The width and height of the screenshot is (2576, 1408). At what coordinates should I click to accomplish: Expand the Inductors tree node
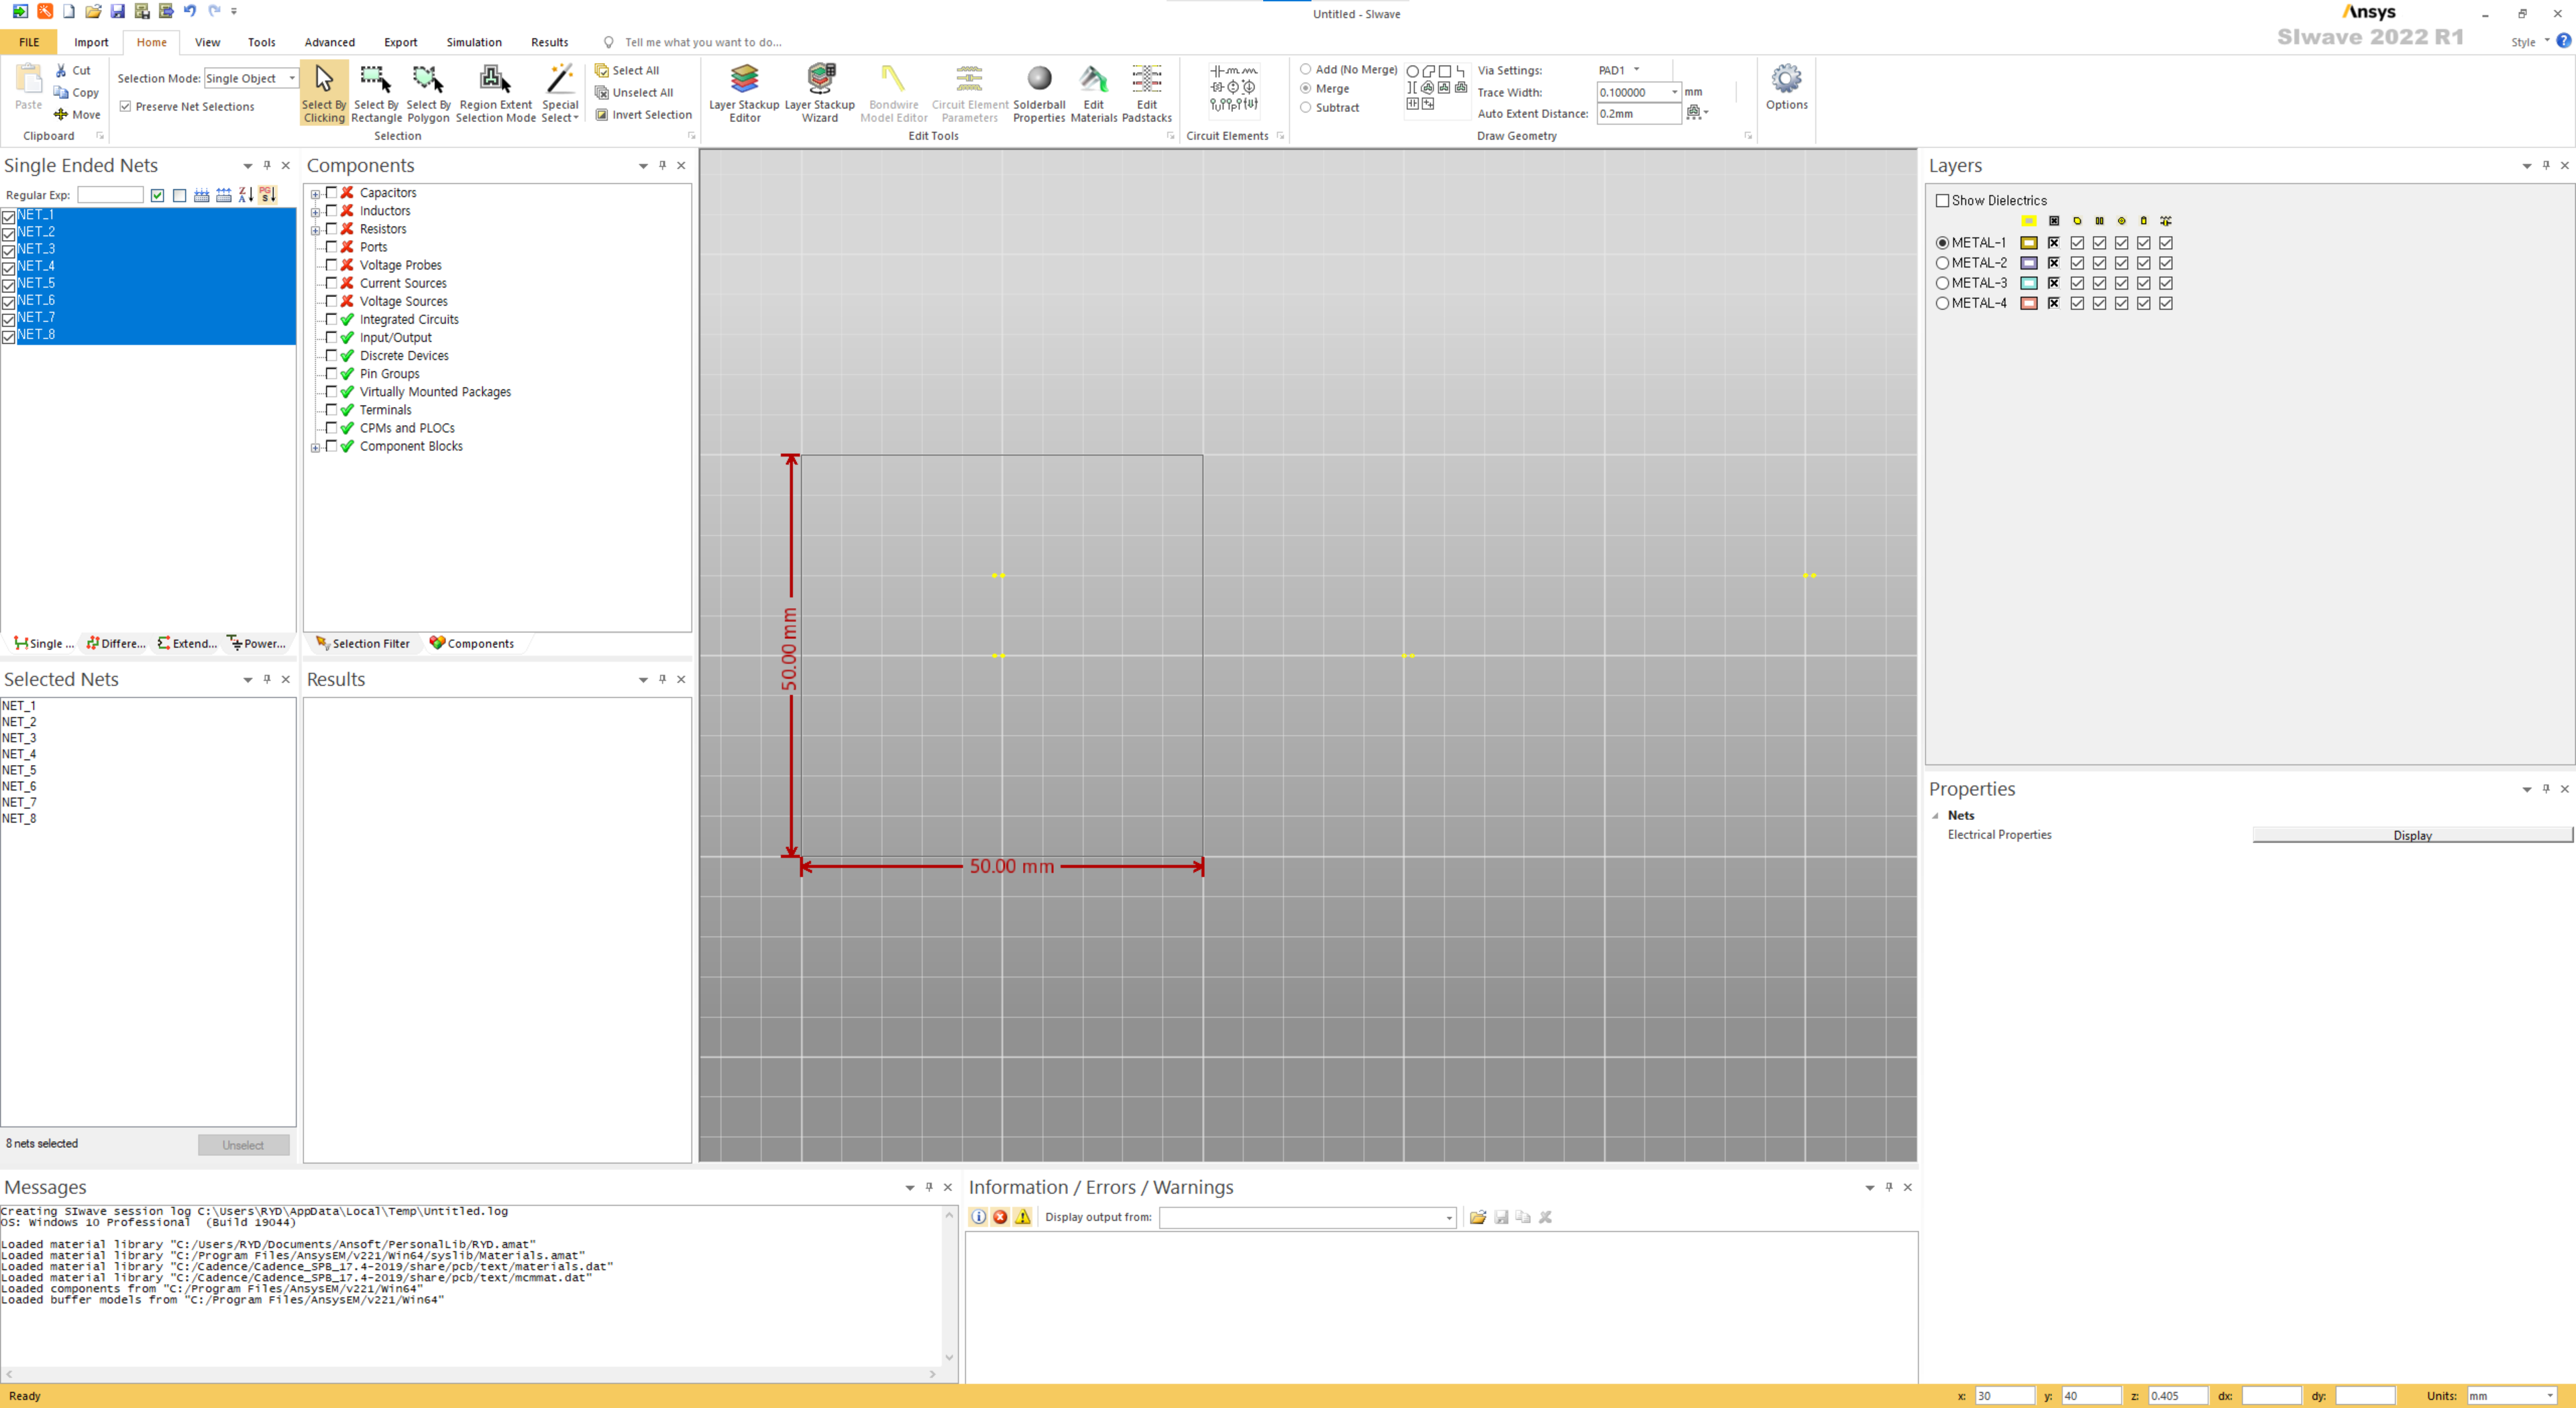(315, 212)
